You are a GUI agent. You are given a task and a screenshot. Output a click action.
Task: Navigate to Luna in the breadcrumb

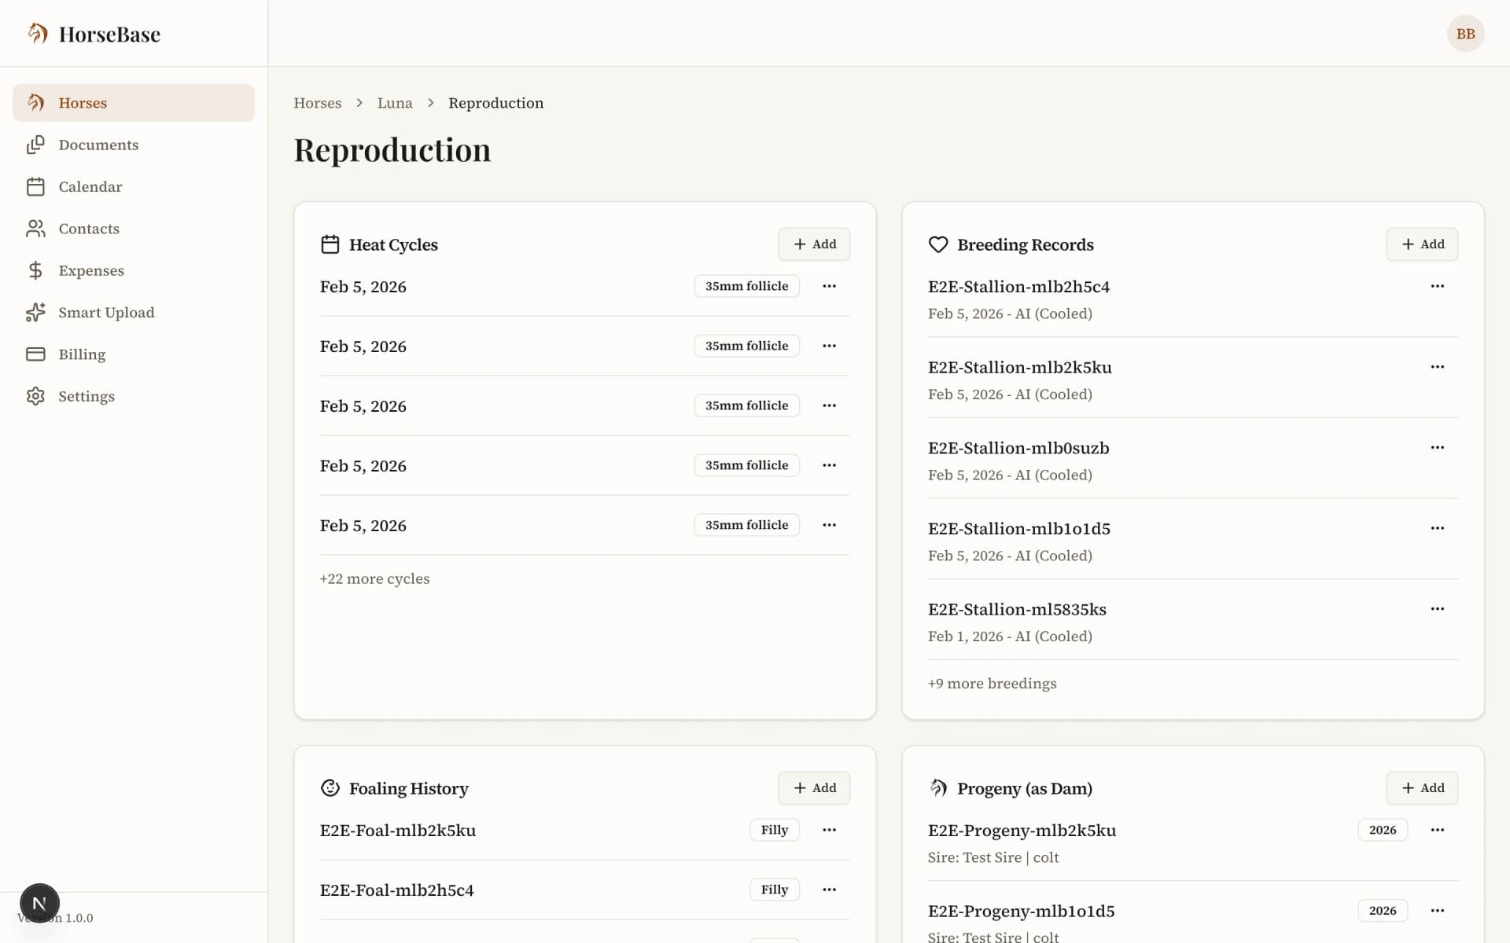[394, 103]
